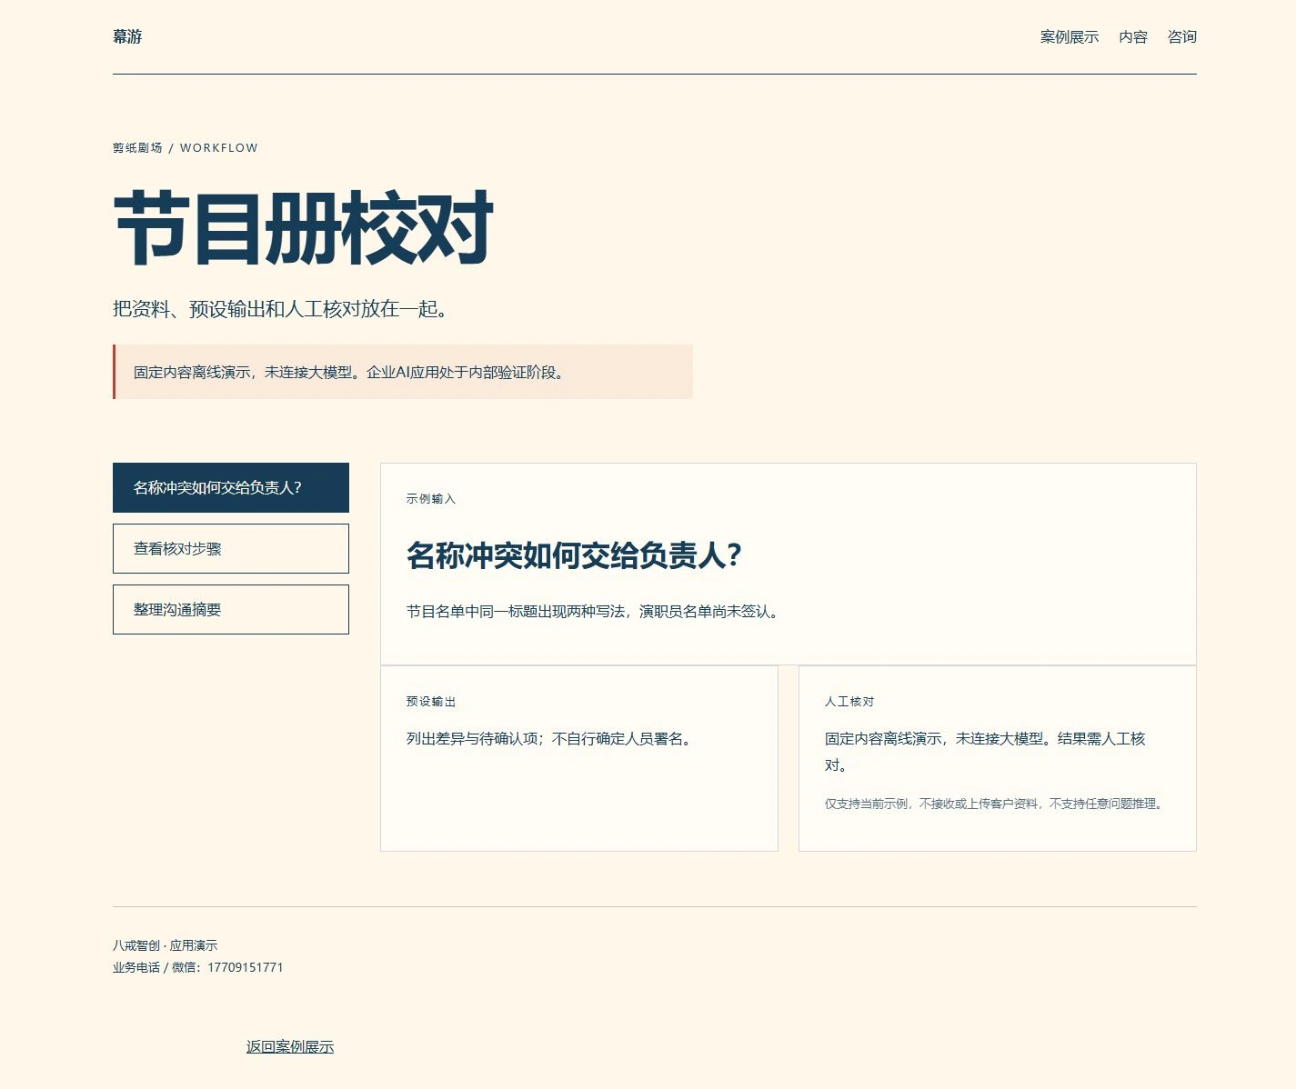This screenshot has width=1296, height=1089.
Task: Click the footer text 八戒智创 · 应用演示
Action: pos(166,945)
